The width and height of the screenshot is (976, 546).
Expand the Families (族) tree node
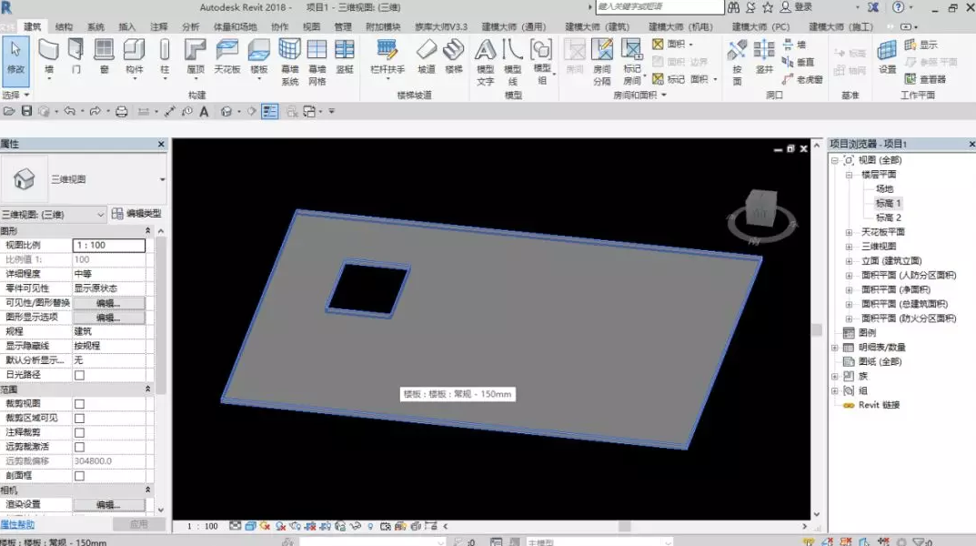[x=835, y=376]
